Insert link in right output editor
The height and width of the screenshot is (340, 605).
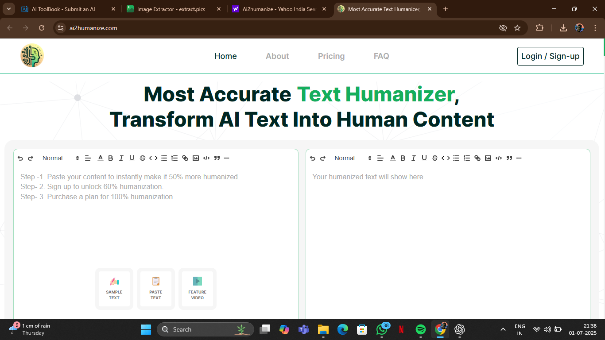click(x=477, y=158)
